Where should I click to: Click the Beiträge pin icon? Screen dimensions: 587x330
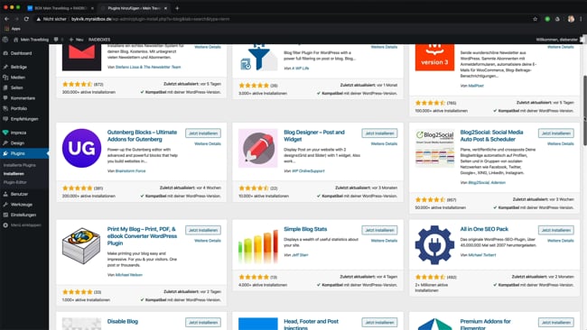5,67
